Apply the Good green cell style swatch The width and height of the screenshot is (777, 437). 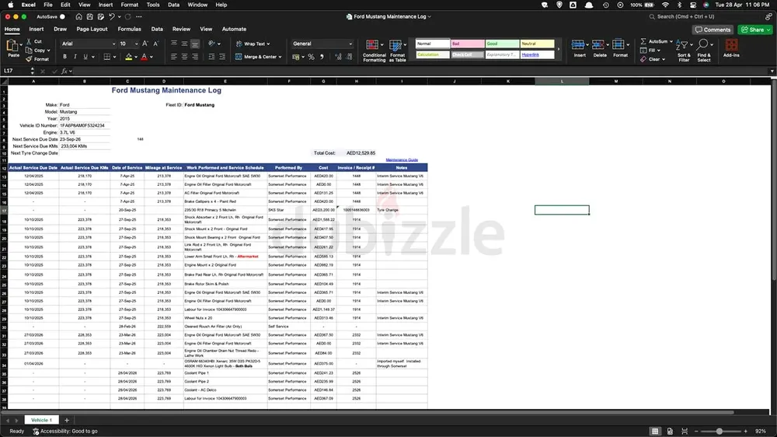[x=502, y=44]
